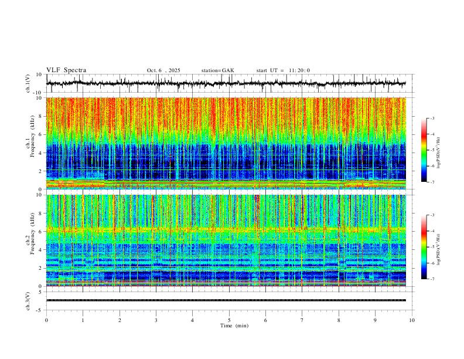Click the time axis tick label '10'
Viewport: 464px width, 359px height.
coord(412,320)
